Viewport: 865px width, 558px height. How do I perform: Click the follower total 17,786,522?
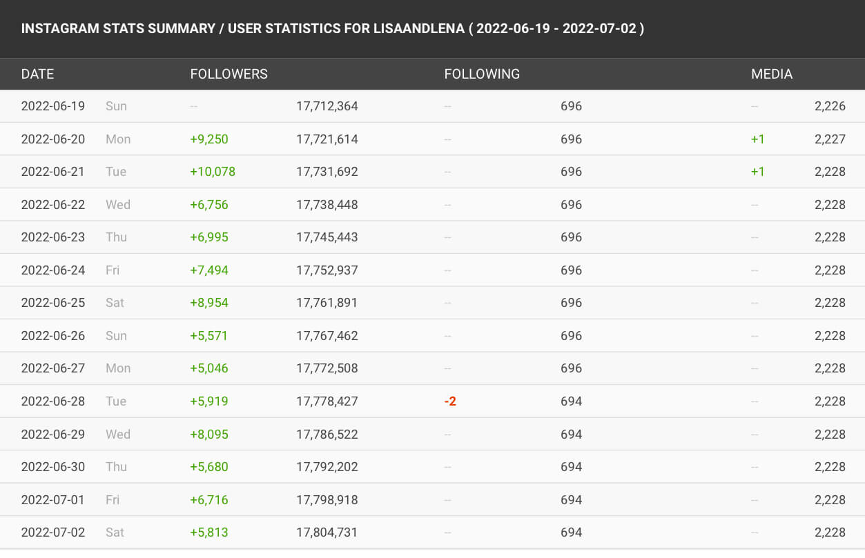(327, 435)
